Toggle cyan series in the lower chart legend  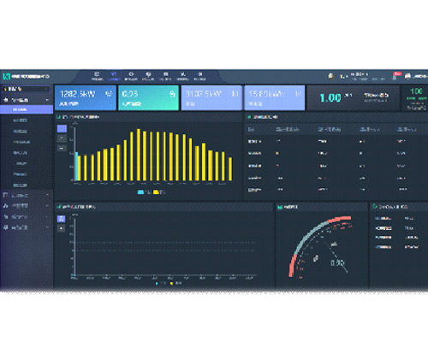161,283
